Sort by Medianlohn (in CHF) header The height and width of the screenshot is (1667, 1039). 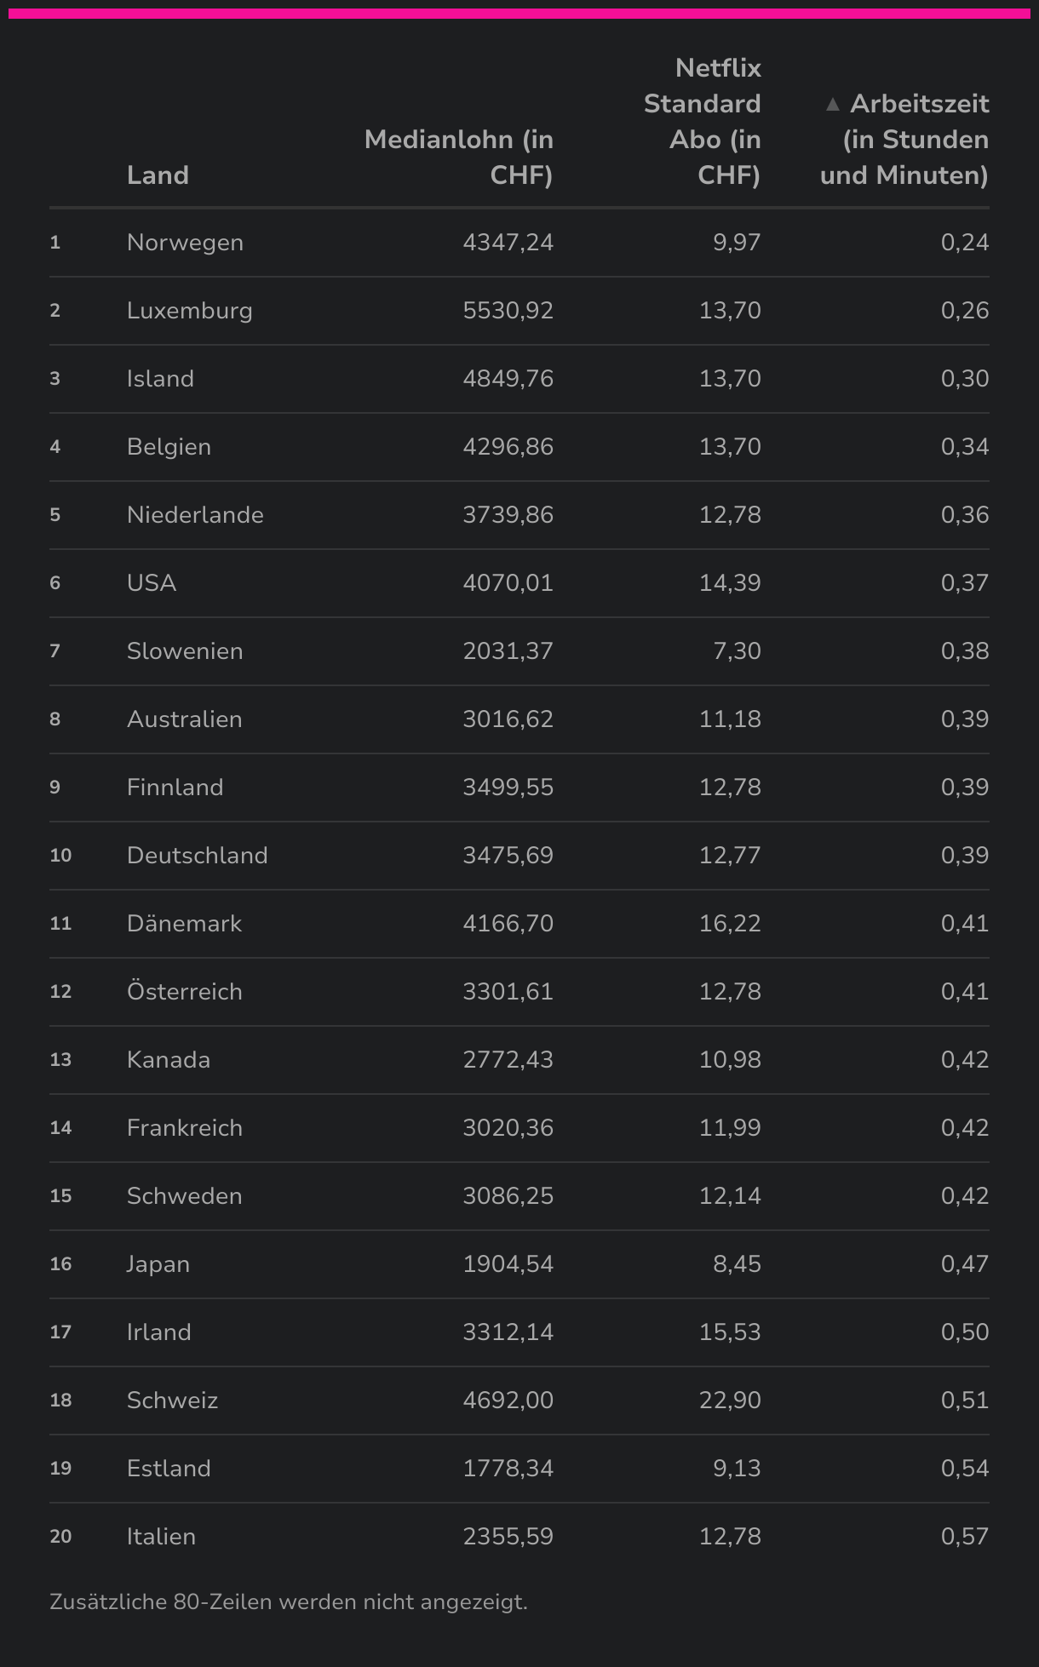pos(459,158)
